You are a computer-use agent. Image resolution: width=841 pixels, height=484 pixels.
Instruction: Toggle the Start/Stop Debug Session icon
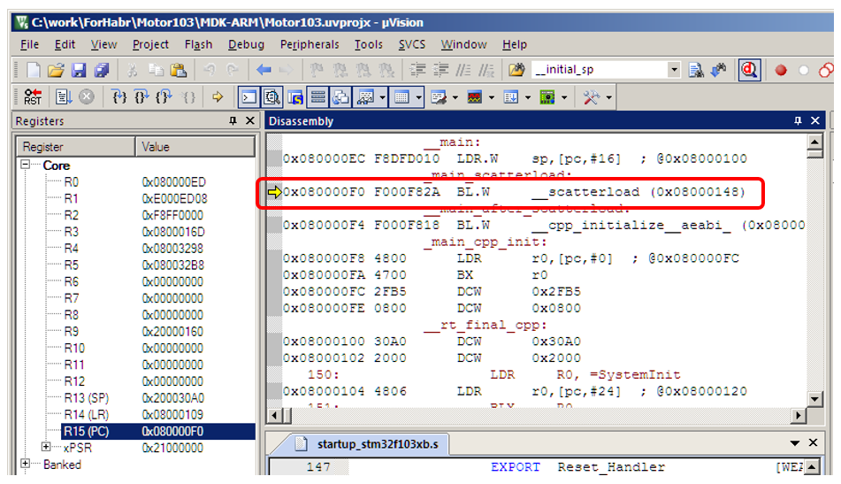[x=749, y=70]
